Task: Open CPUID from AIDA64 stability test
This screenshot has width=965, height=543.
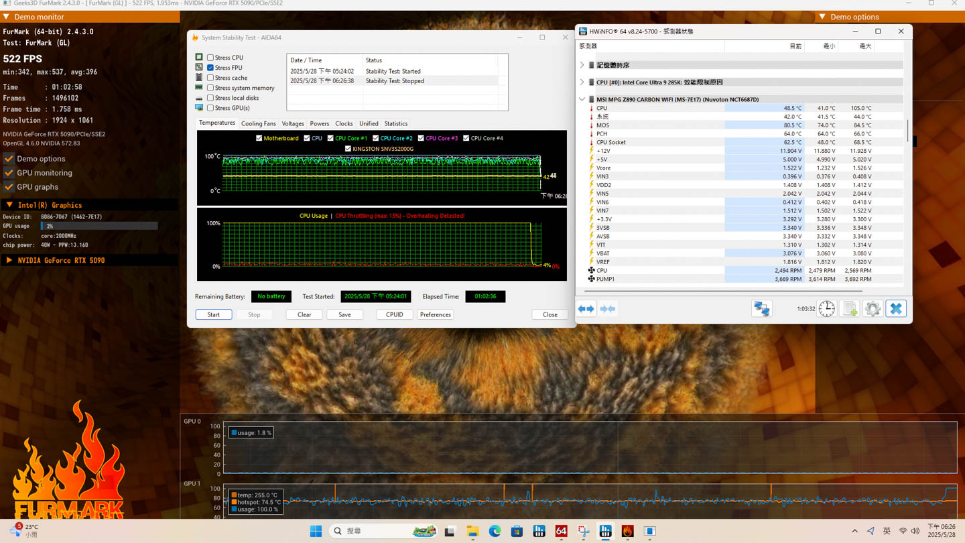Action: click(x=395, y=314)
